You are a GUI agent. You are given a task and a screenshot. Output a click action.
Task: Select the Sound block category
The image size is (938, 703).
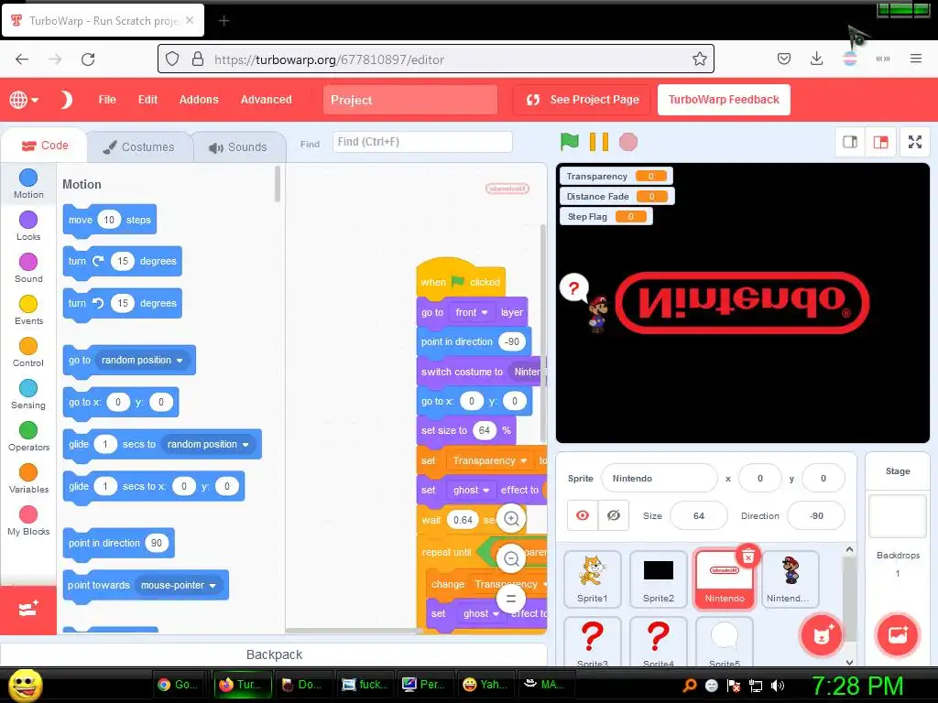[x=28, y=268]
